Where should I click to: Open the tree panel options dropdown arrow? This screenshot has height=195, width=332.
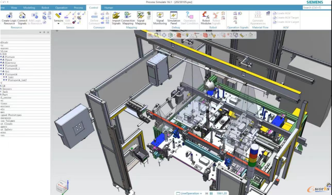pos(40,32)
